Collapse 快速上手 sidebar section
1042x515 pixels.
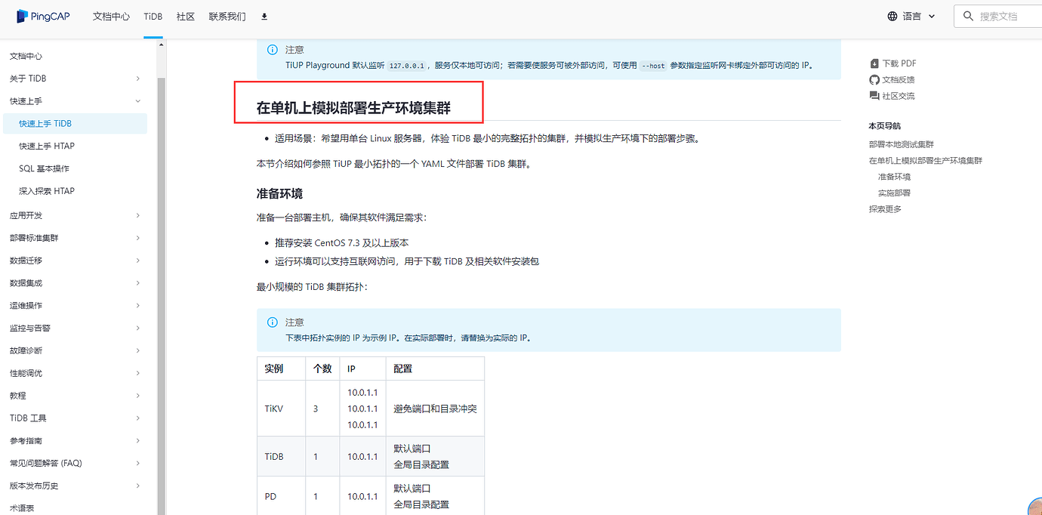pos(137,101)
